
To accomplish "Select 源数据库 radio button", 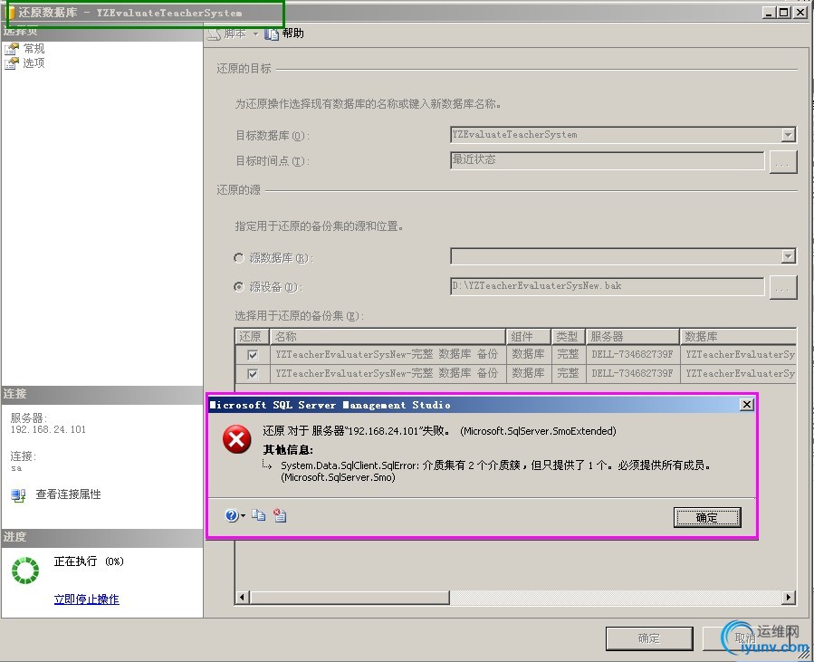I will click(239, 258).
